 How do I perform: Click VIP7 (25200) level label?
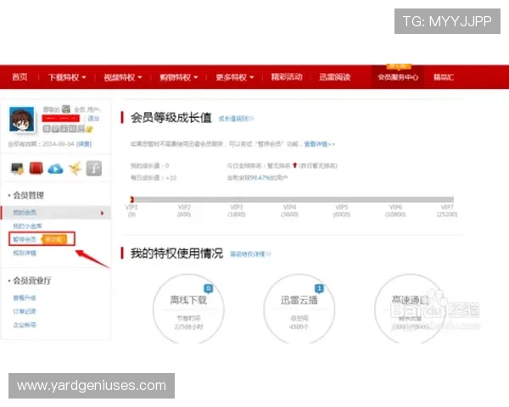(x=447, y=210)
